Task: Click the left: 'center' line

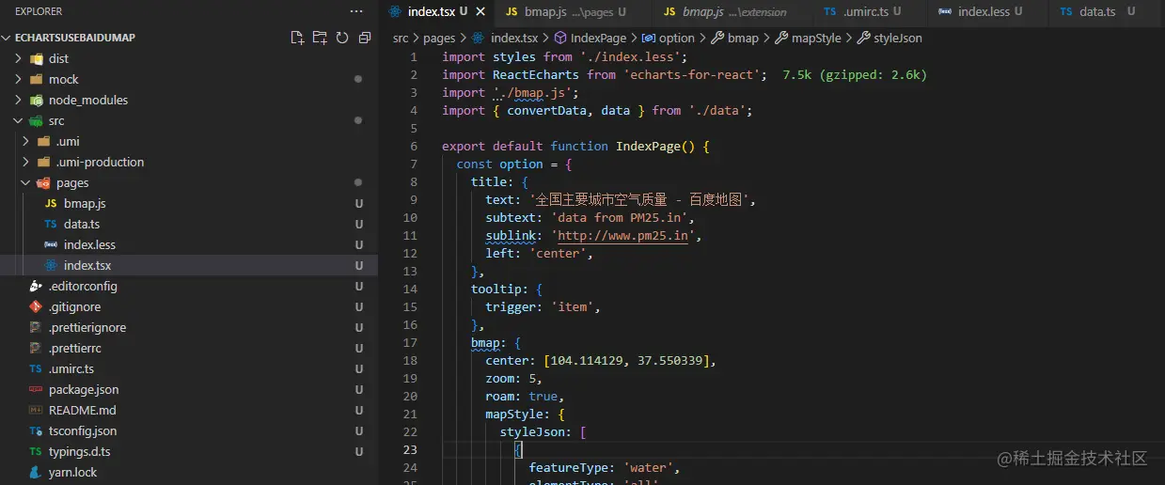Action: click(540, 254)
